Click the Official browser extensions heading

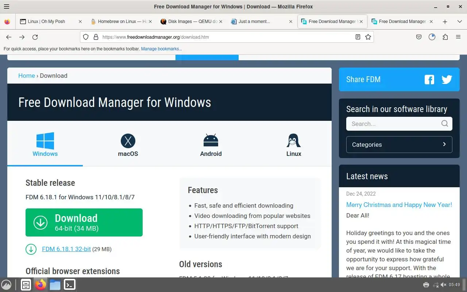click(73, 271)
